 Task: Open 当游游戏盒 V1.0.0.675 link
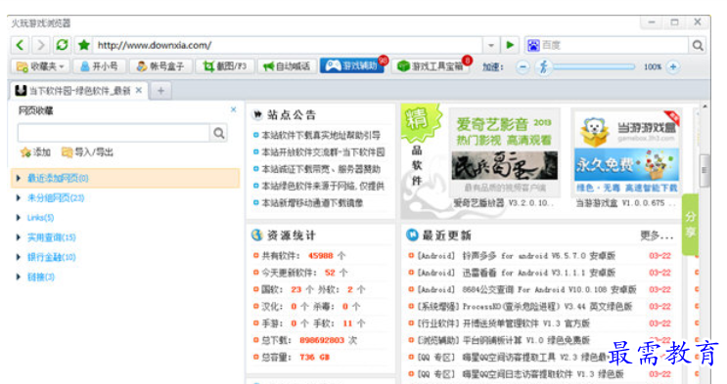[x=625, y=203]
